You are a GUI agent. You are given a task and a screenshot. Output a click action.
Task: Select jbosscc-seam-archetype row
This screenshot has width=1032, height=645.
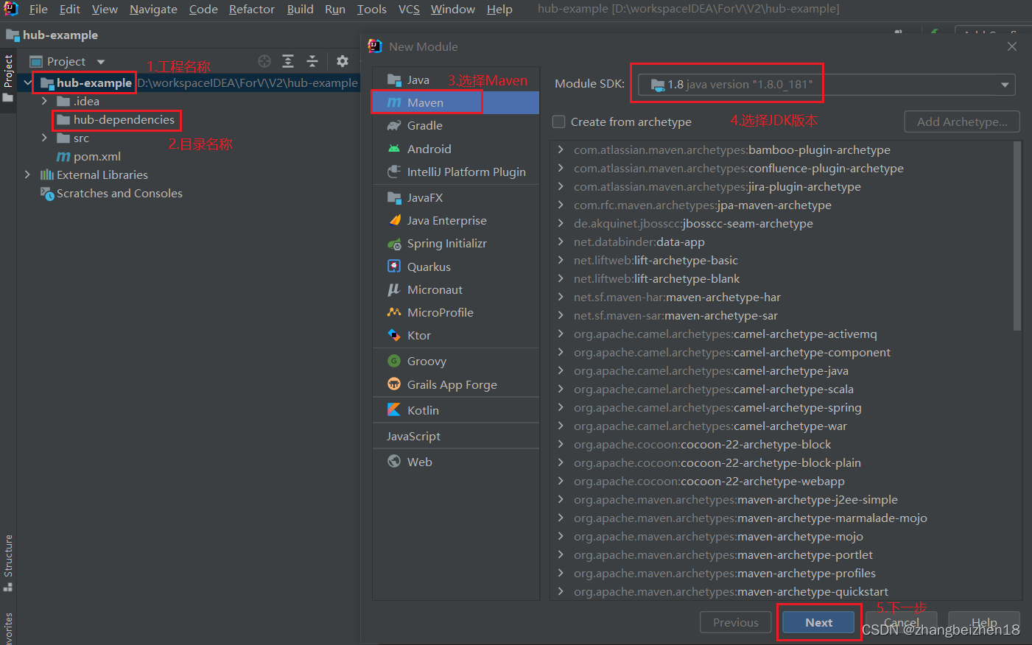(782, 223)
